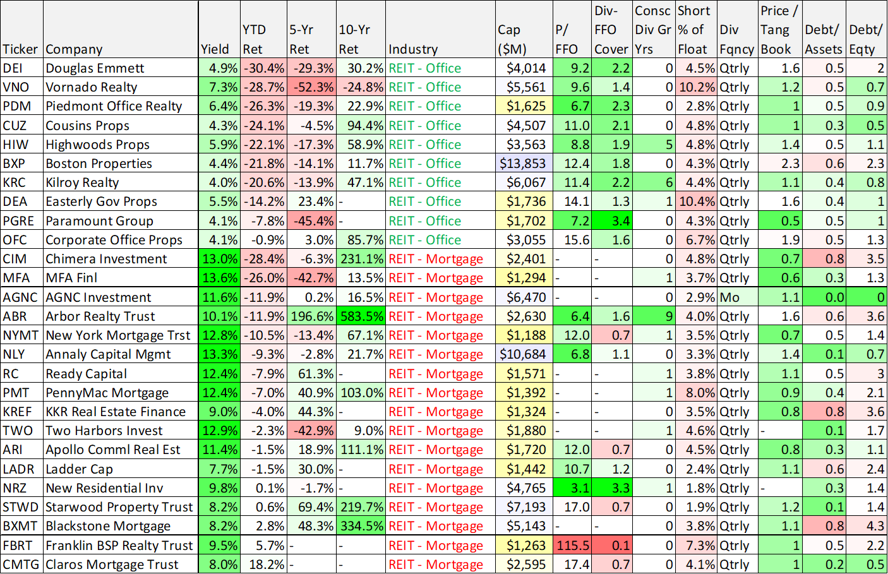This screenshot has width=888, height=574.
Task: Select Franklin BSP Div-FFO cover 0.1
Action: (x=612, y=546)
